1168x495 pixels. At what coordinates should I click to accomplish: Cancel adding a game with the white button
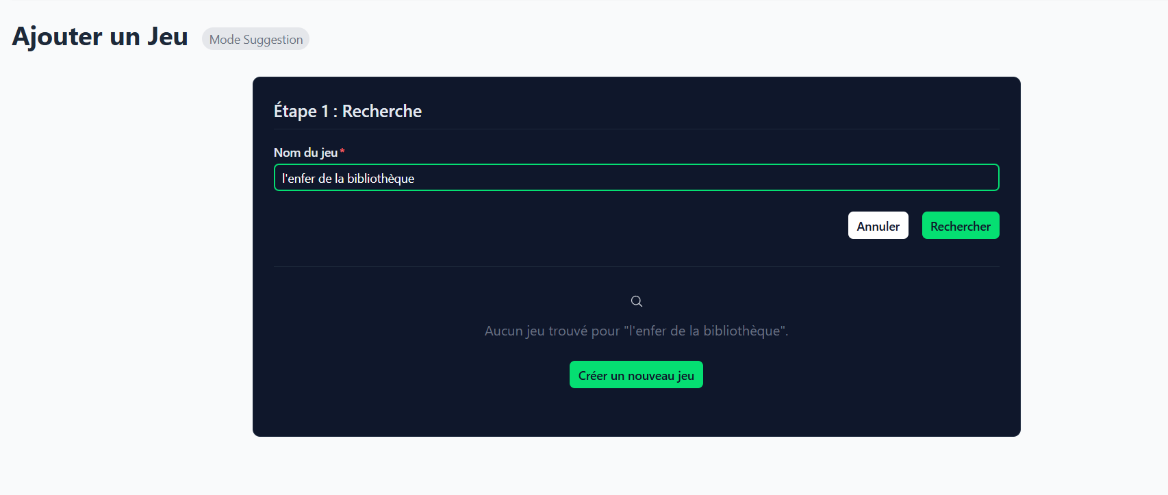[x=878, y=226]
